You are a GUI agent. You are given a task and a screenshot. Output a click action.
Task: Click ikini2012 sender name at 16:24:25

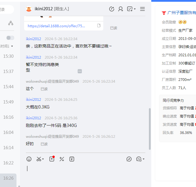[x=34, y=100]
